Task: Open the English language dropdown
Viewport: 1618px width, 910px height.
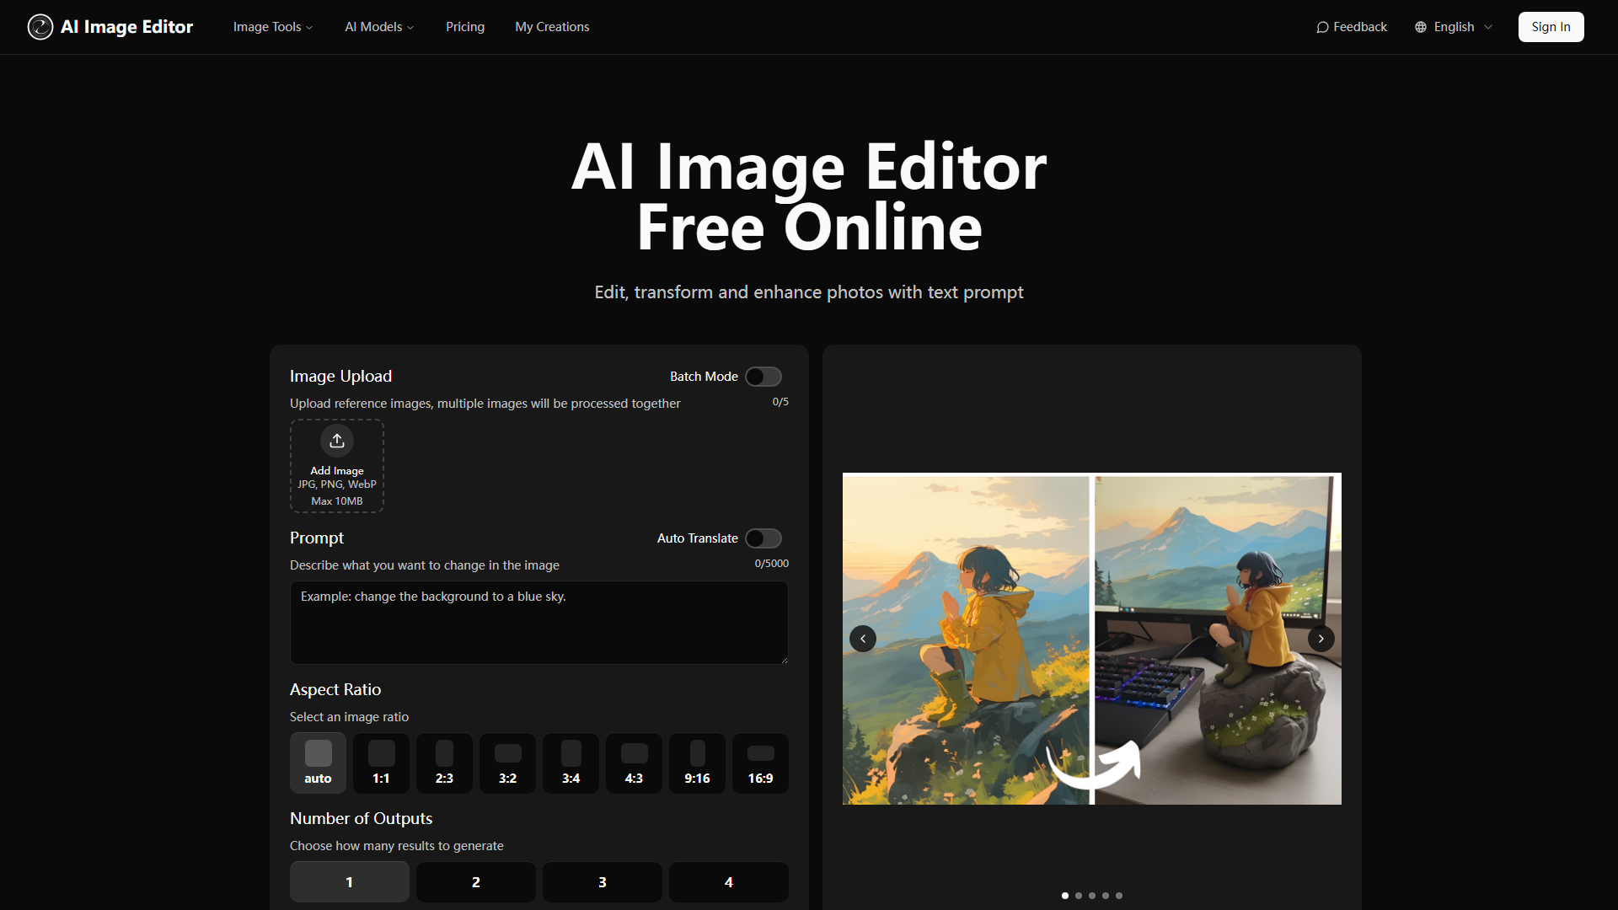Action: 1454,26
